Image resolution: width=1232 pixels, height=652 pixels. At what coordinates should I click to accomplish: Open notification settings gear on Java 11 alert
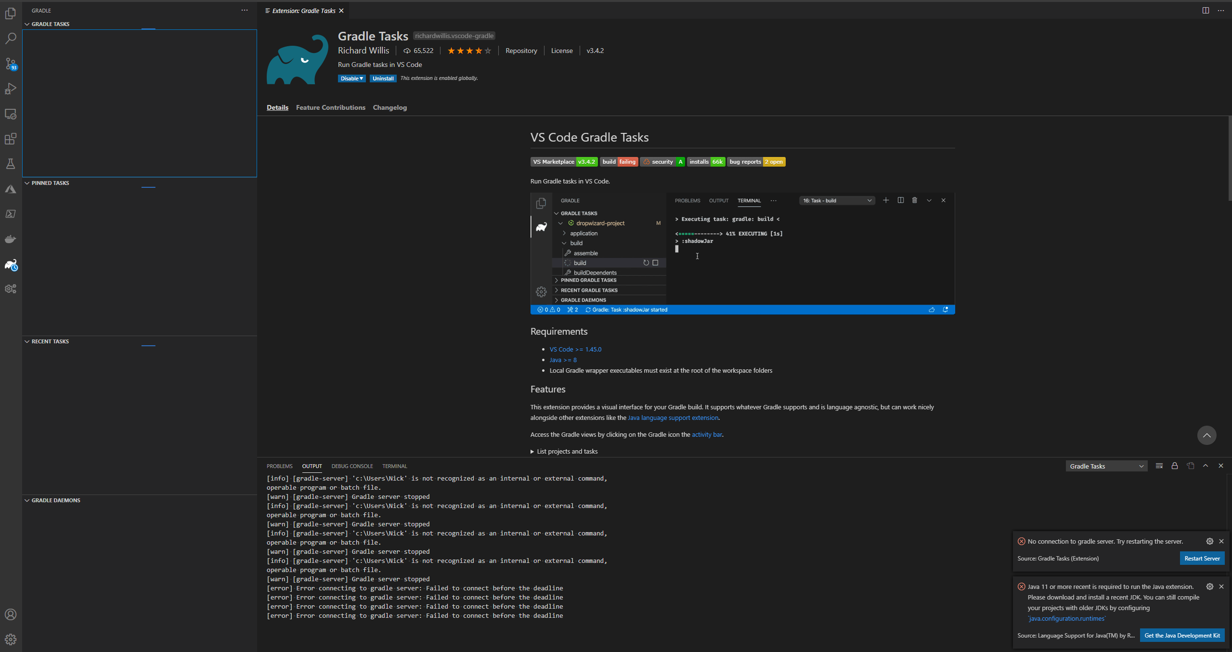tap(1209, 587)
